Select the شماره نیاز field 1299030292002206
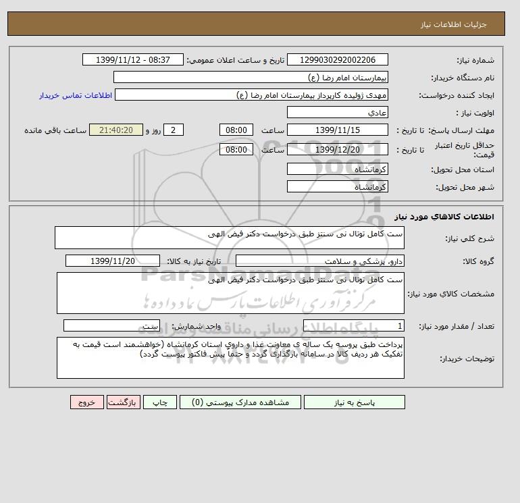Image resolution: width=520 pixels, height=503 pixels. click(337, 59)
